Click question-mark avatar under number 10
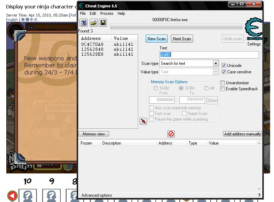This screenshot has width=274, height=202. pos(27,196)
